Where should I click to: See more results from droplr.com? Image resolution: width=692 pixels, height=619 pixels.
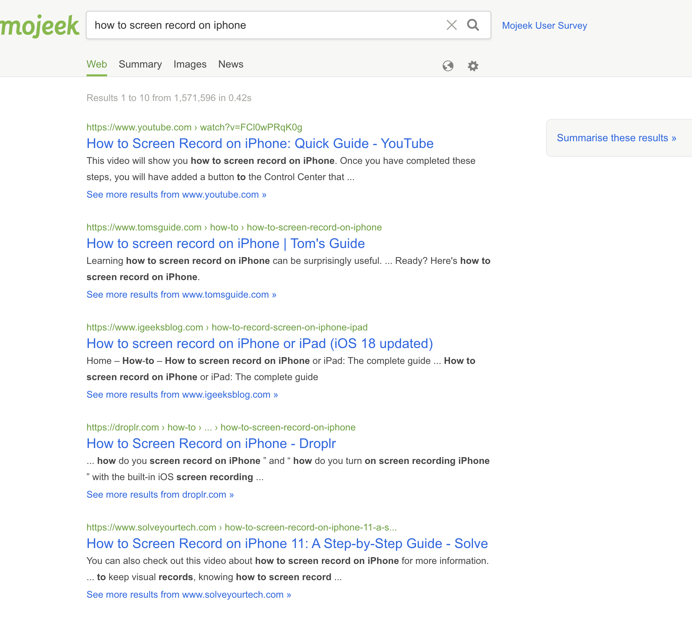pyautogui.click(x=160, y=495)
